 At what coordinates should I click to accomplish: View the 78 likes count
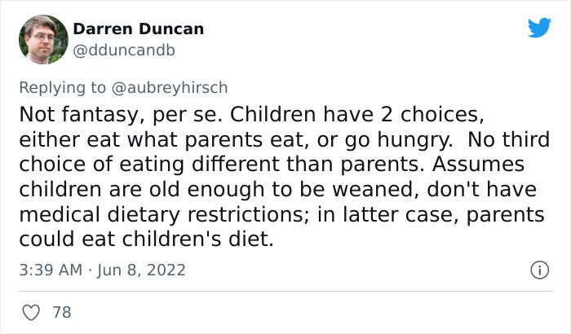(61, 313)
